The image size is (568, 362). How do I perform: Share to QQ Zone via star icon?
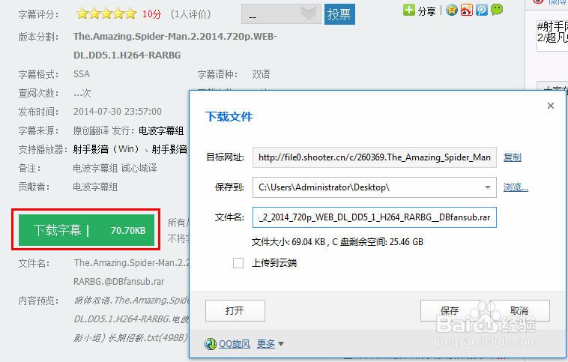[452, 10]
